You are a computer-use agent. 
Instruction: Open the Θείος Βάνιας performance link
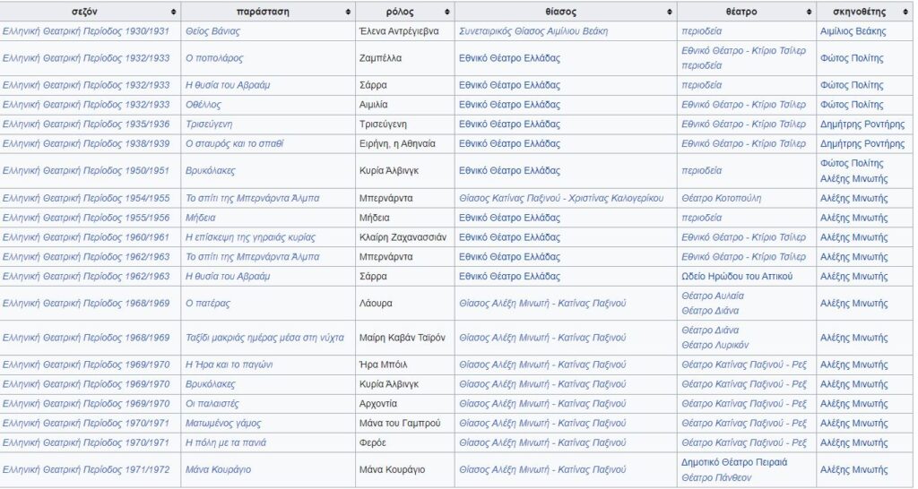click(212, 31)
